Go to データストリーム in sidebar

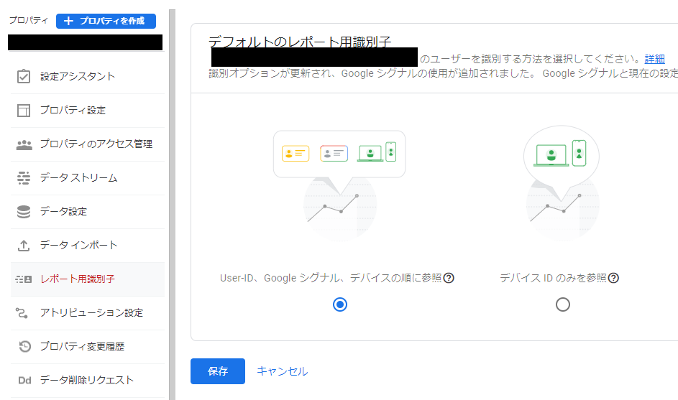coord(78,177)
